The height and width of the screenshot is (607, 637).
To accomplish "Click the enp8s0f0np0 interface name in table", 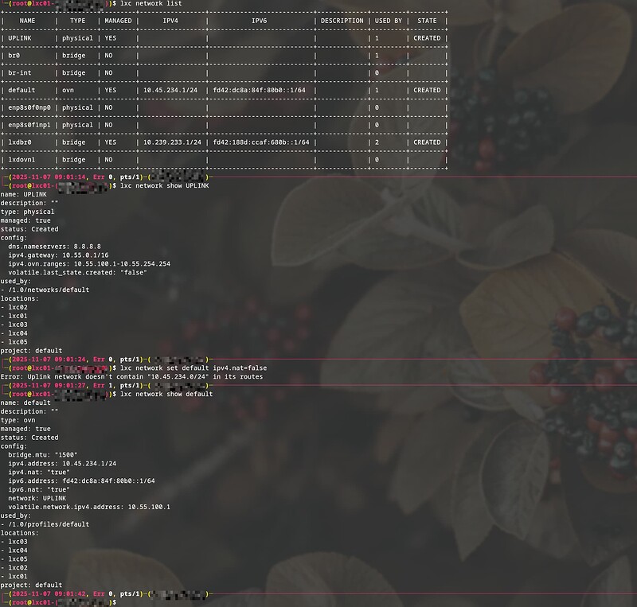I will point(29,107).
